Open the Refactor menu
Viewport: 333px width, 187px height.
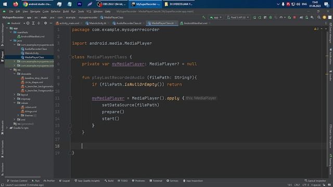56,11
